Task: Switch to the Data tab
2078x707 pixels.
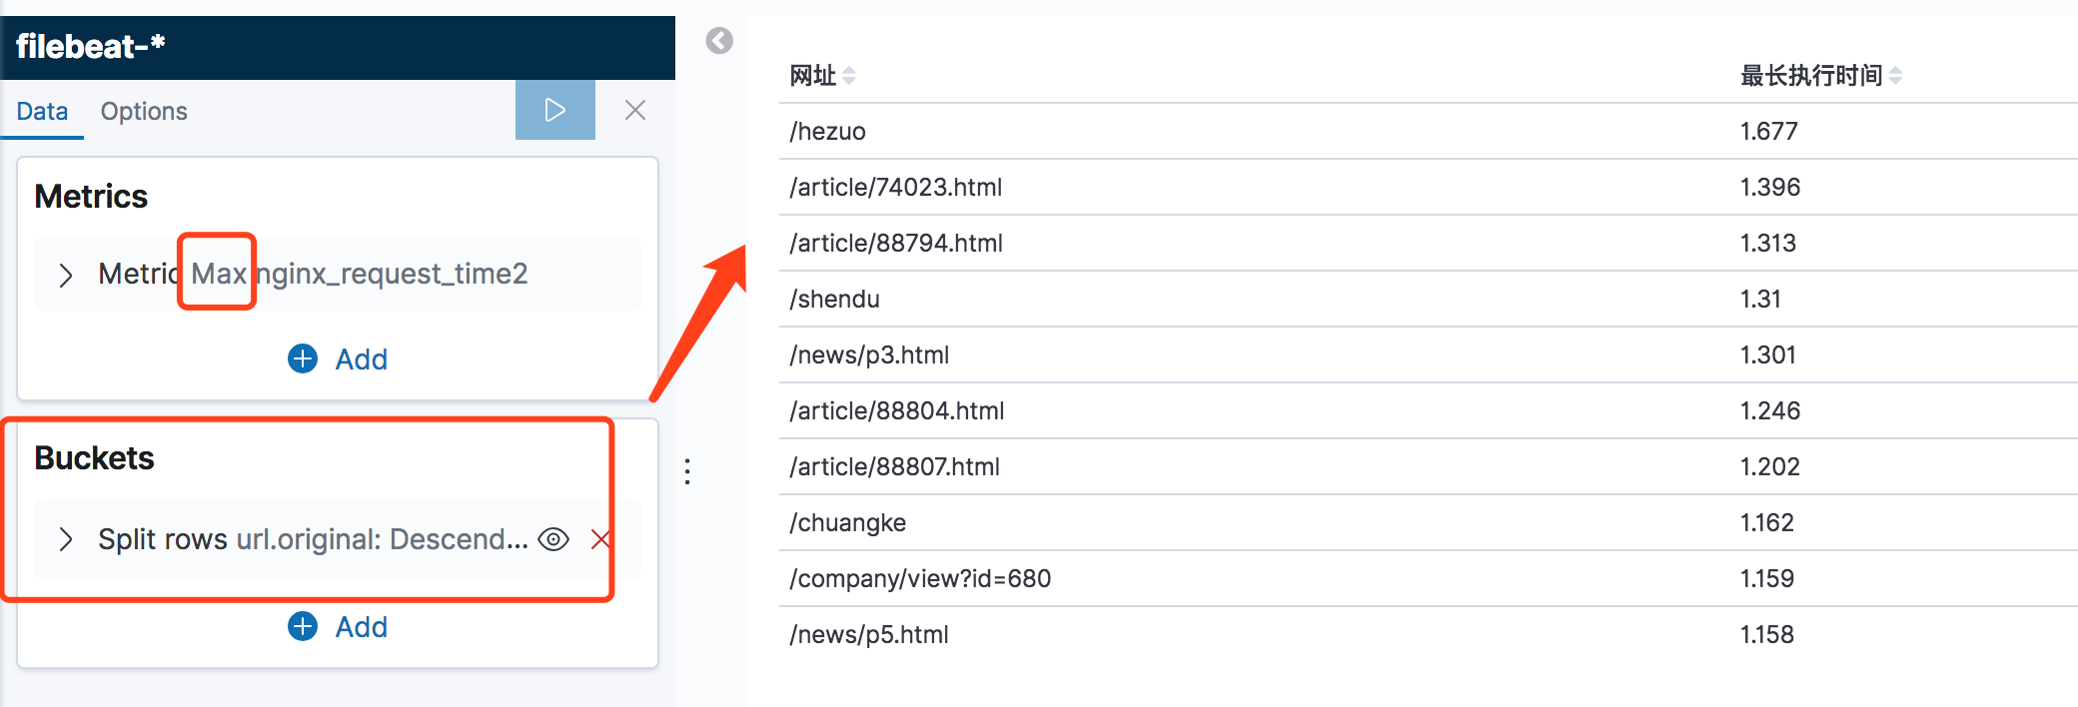Action: (42, 111)
